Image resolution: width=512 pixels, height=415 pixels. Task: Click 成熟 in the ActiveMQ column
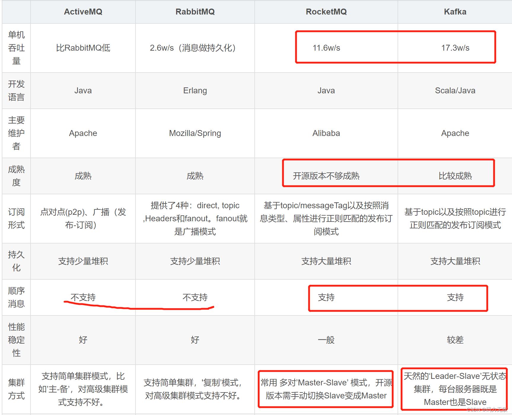click(83, 176)
